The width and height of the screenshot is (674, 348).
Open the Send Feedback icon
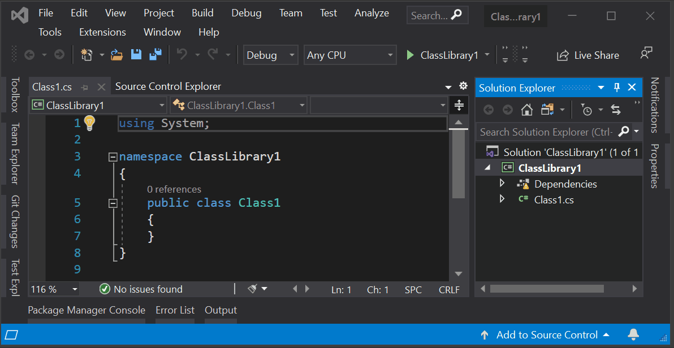[646, 53]
